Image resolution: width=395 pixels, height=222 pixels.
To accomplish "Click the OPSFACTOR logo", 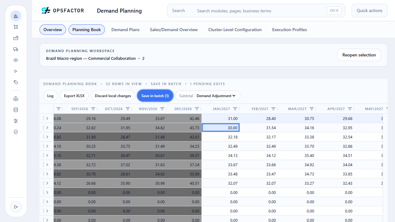I will (x=63, y=11).
